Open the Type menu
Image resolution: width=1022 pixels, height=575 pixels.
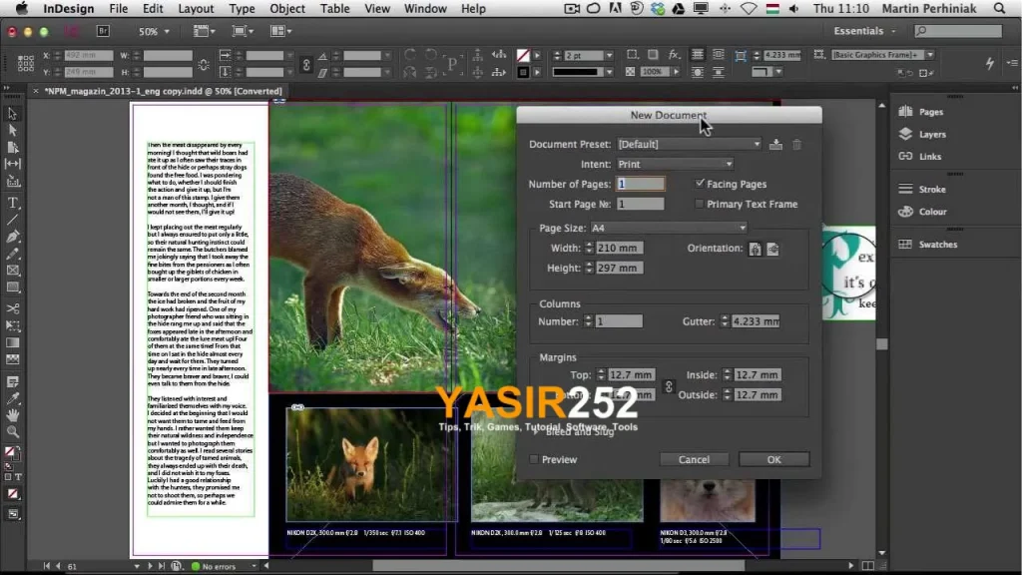242,8
